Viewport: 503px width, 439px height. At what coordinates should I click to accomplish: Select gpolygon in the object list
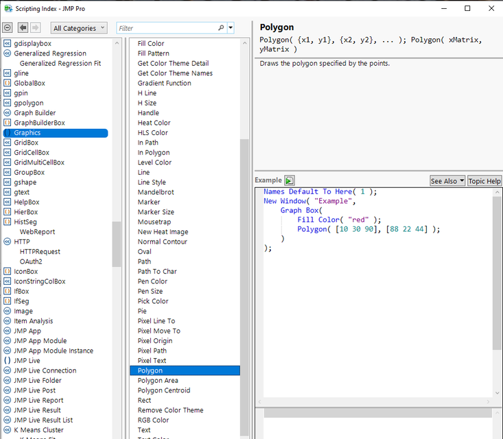click(x=29, y=103)
